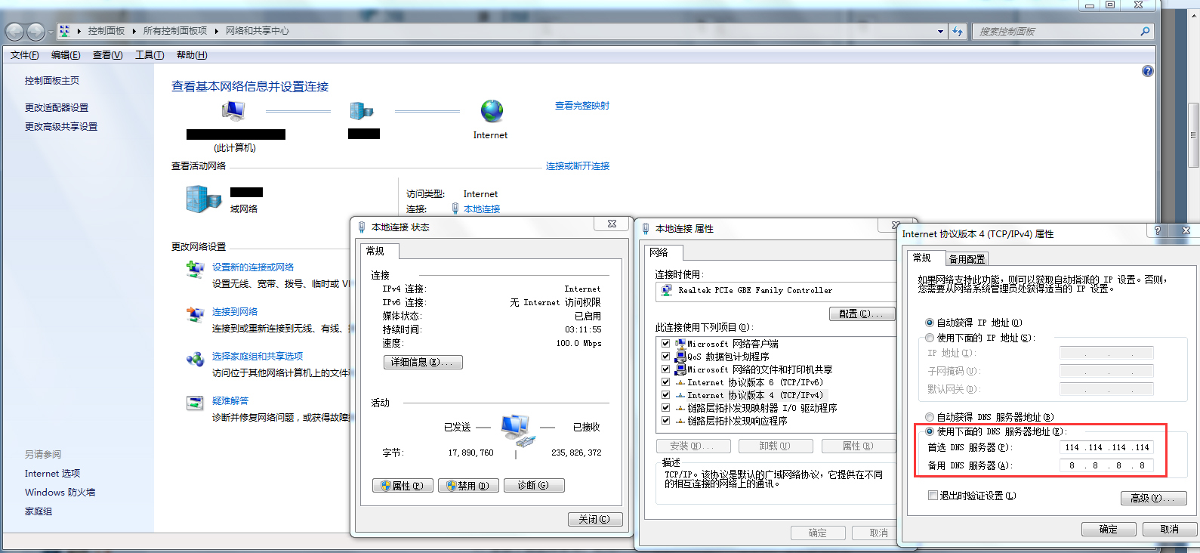Viewport: 1200px width, 553px height.
Task: Click the 首选 DNS 服务器 address field
Action: click(1106, 447)
